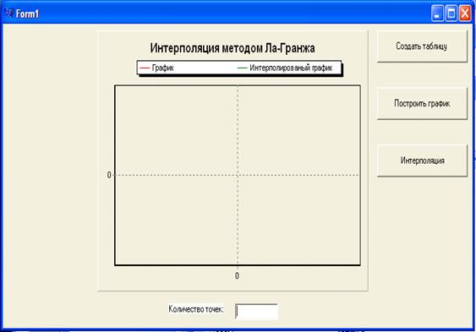
Task: Click the vertical dashed gridline in chart
Action: click(x=238, y=130)
